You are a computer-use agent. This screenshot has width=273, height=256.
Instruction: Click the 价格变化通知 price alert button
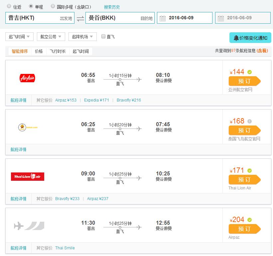point(250,38)
